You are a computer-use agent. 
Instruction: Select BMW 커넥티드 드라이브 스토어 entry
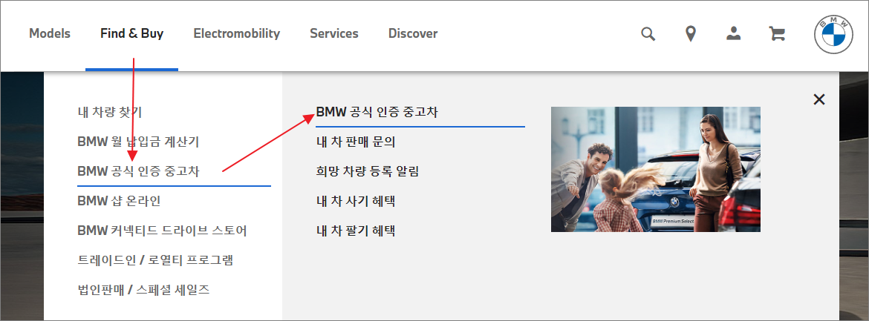click(163, 231)
